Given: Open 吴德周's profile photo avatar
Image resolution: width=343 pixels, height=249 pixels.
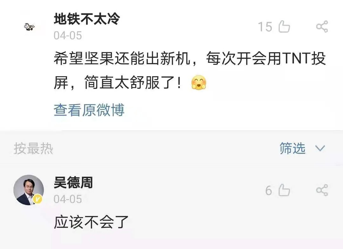Looking at the screenshot, I should pyautogui.click(x=29, y=190).
